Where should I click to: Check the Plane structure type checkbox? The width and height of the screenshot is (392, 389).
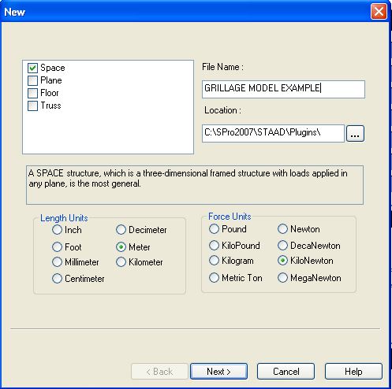click(x=32, y=80)
